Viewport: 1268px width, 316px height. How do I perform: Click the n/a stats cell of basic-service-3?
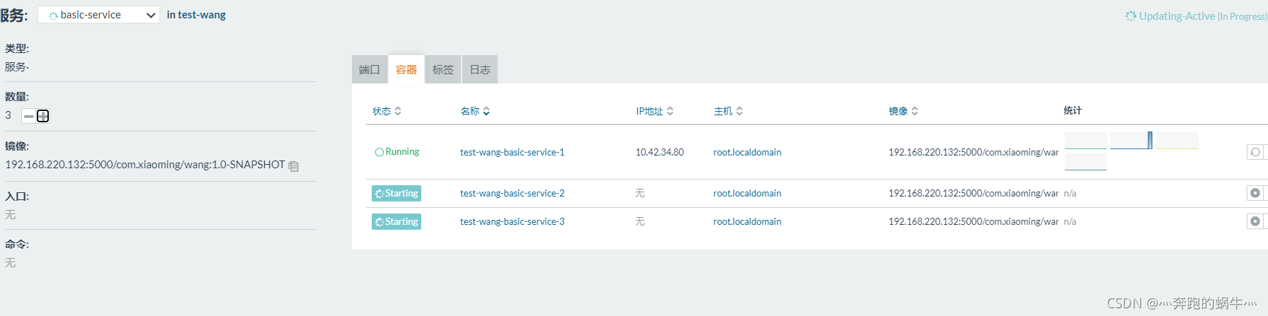coord(1070,221)
